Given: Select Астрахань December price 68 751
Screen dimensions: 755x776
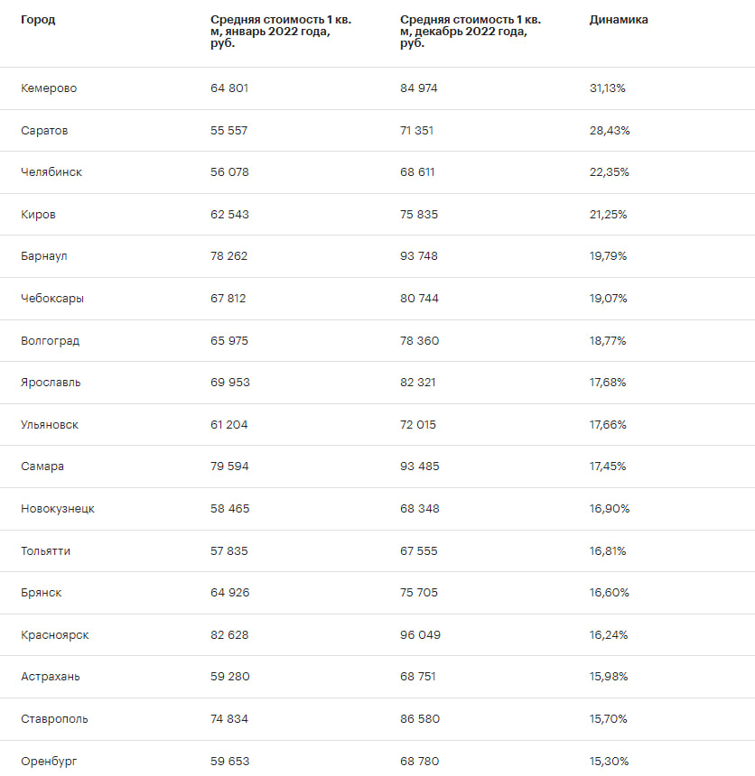Looking at the screenshot, I should pyautogui.click(x=417, y=677).
